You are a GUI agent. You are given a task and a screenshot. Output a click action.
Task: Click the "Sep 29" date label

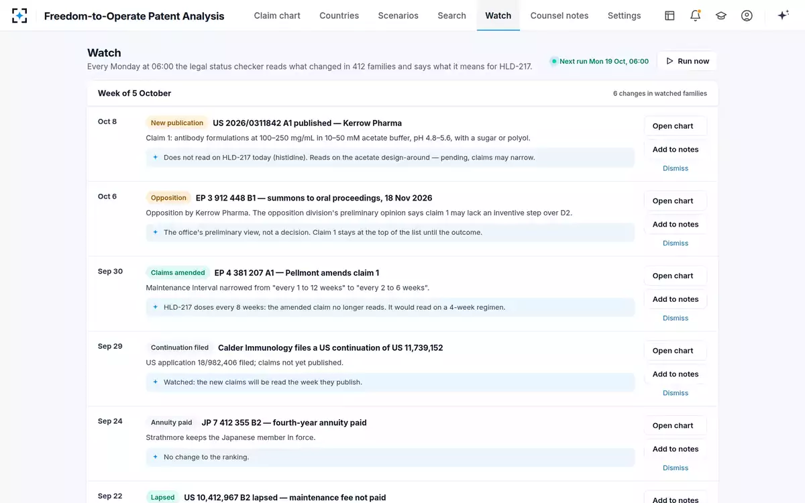110,347
